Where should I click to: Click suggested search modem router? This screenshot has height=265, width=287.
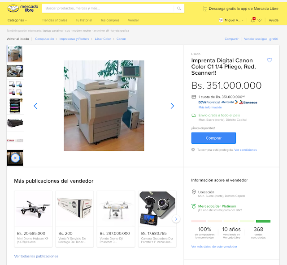pos(82,31)
